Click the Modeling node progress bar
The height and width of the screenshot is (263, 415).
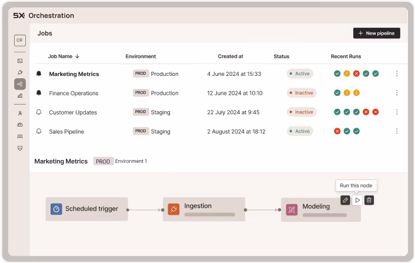(x=324, y=215)
